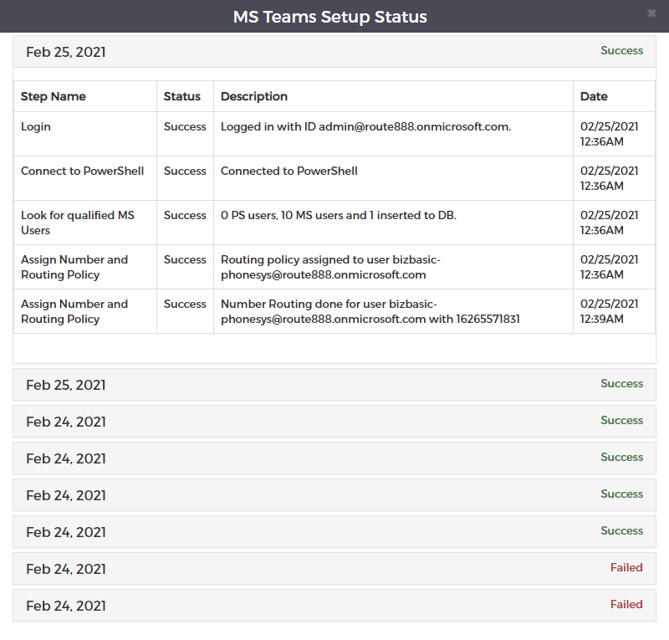Viewport: 669px width, 640px height.
Task: Expand the fourth Feb 24, 2021 Success entry
Action: tap(334, 532)
